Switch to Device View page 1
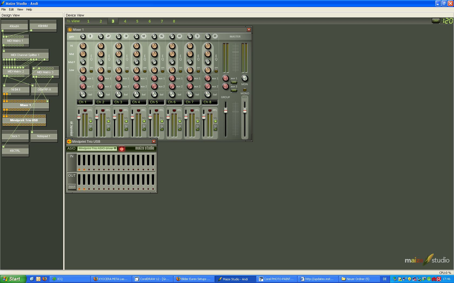Viewport: 454px width, 283px height. (x=88, y=21)
